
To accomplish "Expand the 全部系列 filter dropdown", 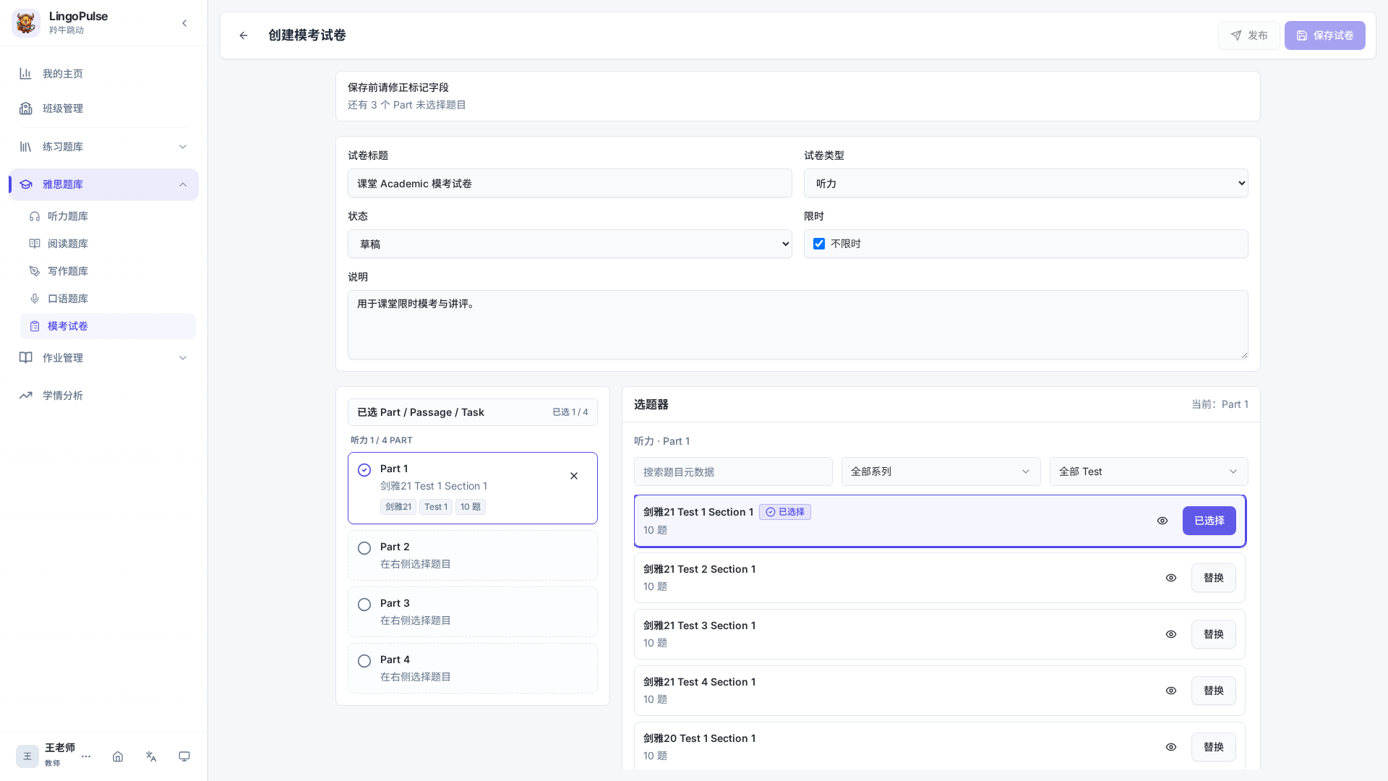I will [941, 471].
